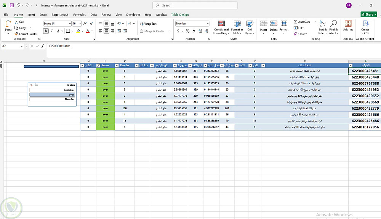Cut the selection with the scissors icon

pyautogui.click(x=16, y=22)
